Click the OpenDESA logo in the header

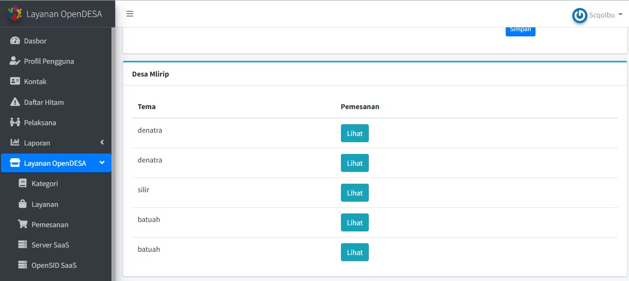15,14
